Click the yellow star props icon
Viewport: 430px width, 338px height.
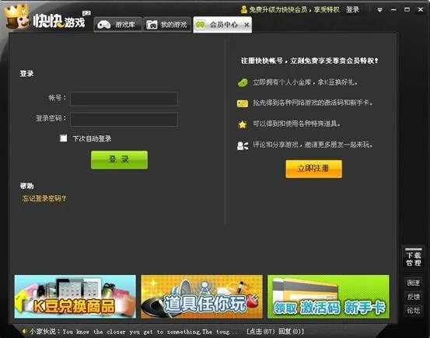[x=243, y=124]
